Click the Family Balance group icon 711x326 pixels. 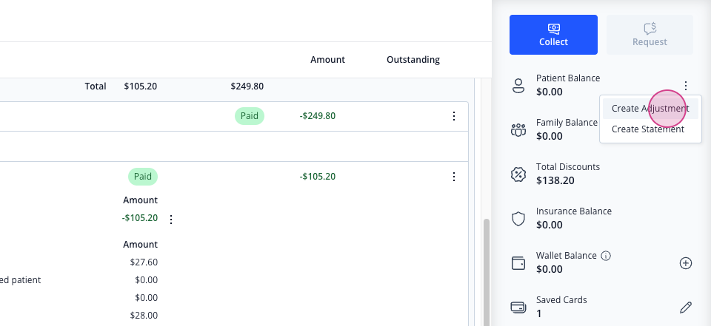pyautogui.click(x=518, y=130)
